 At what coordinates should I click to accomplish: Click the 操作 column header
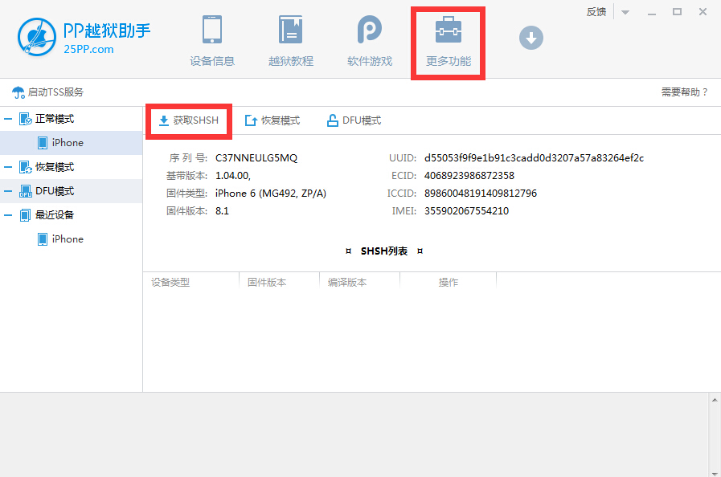449,282
